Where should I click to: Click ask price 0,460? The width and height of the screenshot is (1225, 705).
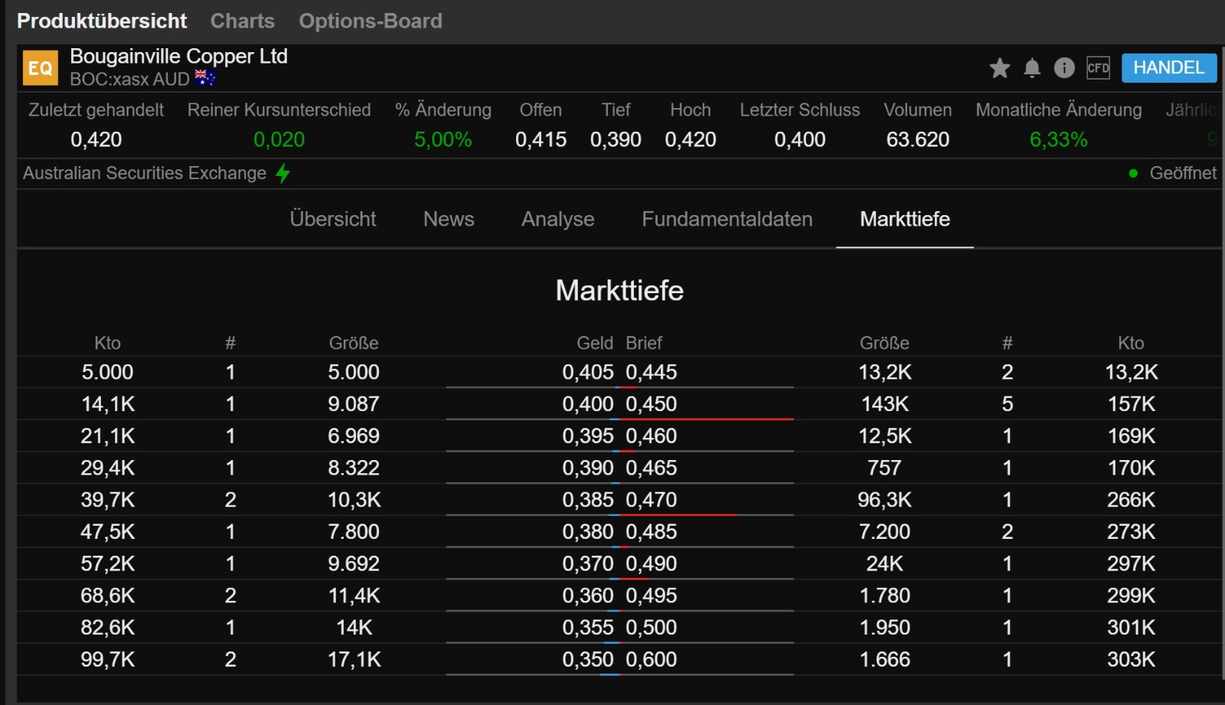coord(652,436)
